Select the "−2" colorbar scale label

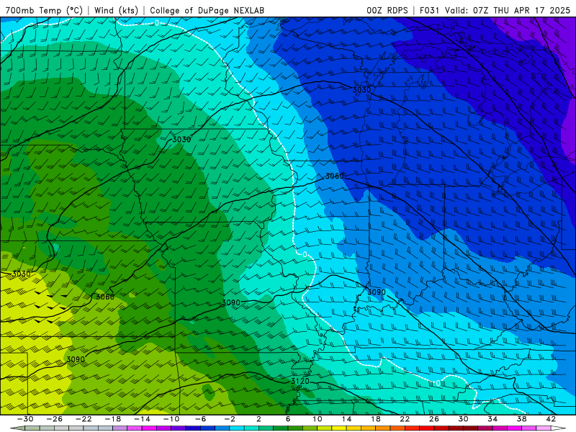(x=230, y=419)
